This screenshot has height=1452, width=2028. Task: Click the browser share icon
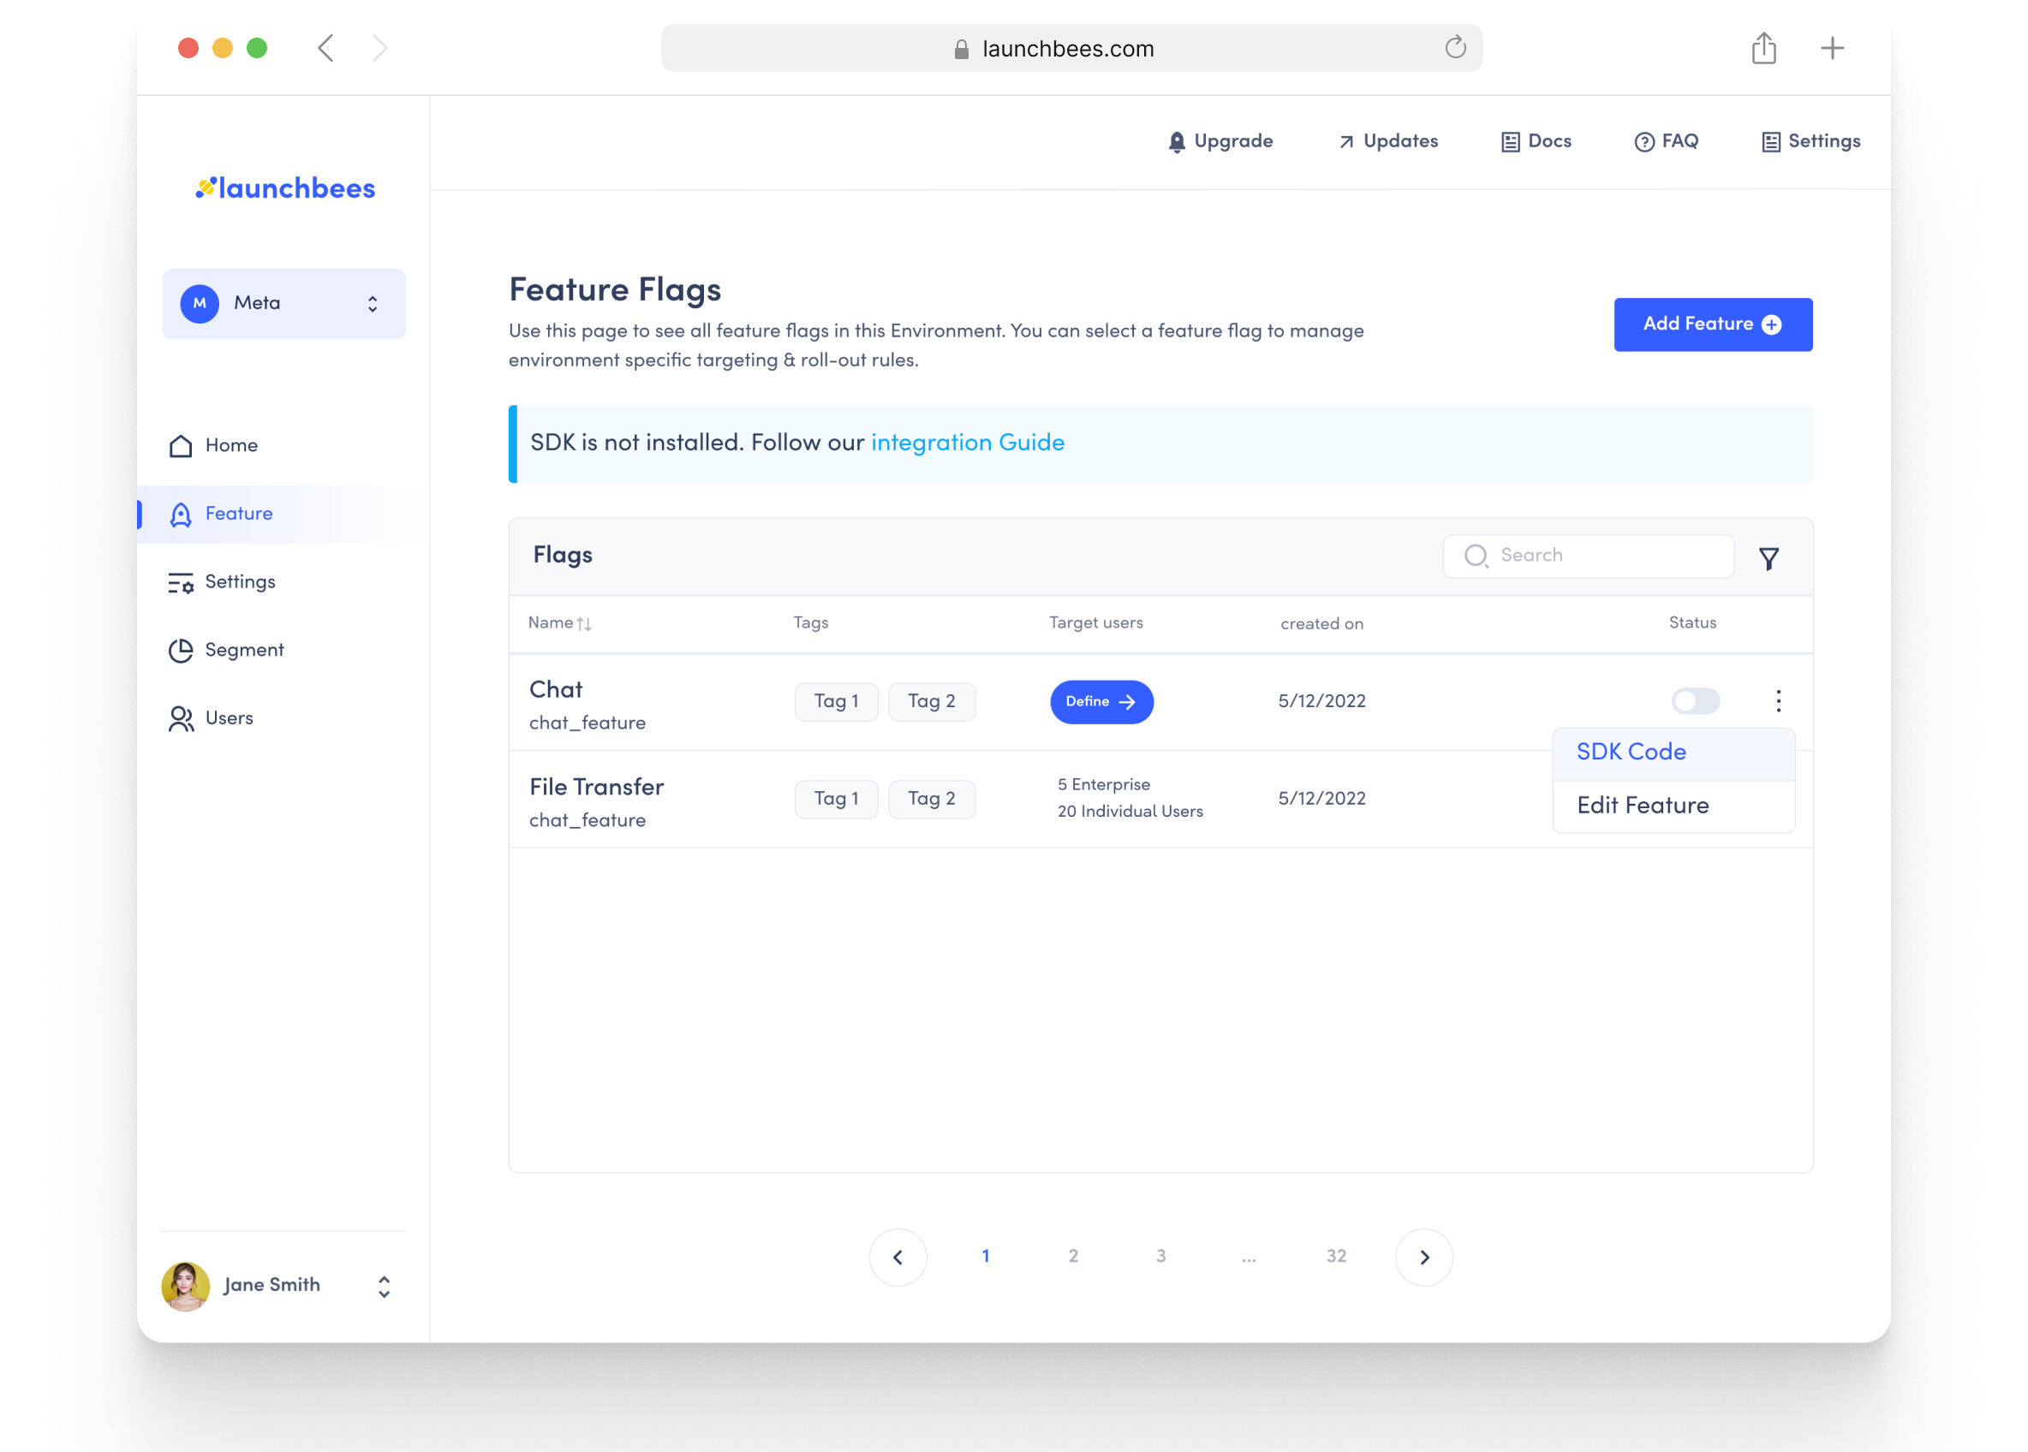pyautogui.click(x=1763, y=48)
